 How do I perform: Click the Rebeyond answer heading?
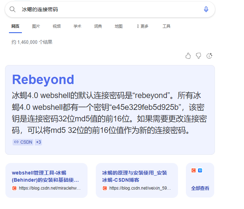click(43, 80)
